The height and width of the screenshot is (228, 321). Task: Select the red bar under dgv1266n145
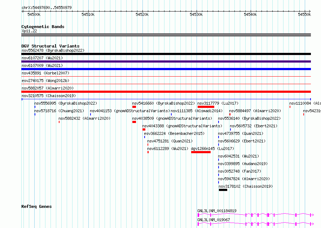click(201, 152)
